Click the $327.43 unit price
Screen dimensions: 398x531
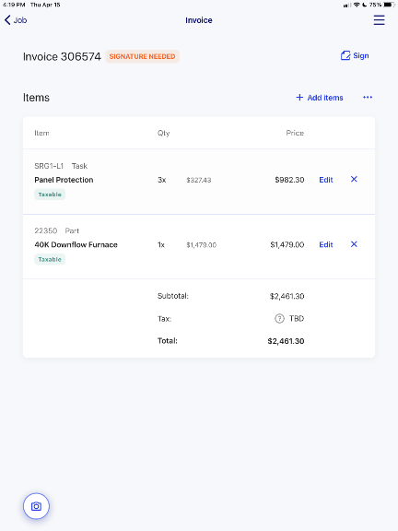199,180
